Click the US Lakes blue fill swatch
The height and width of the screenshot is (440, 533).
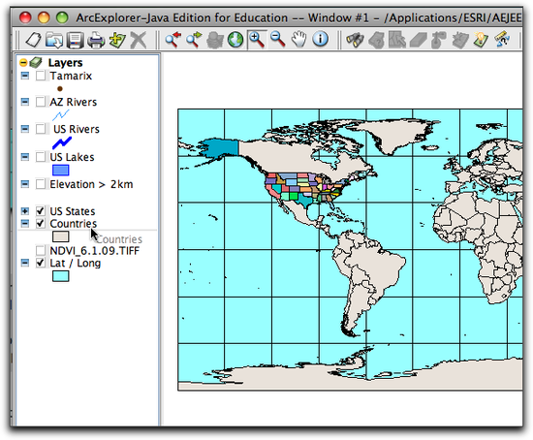pyautogui.click(x=61, y=170)
